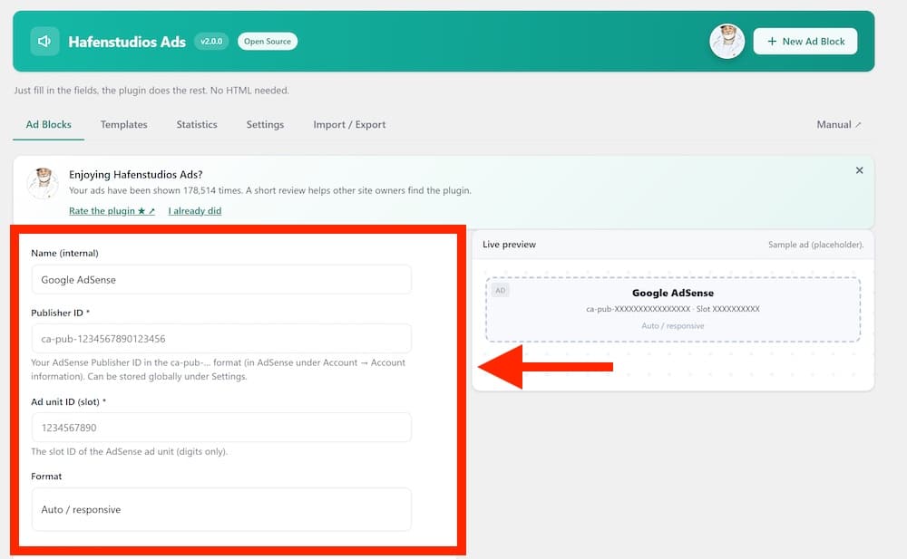Click the Live preview heading
Screen dimensions: 907x559
[x=509, y=245]
